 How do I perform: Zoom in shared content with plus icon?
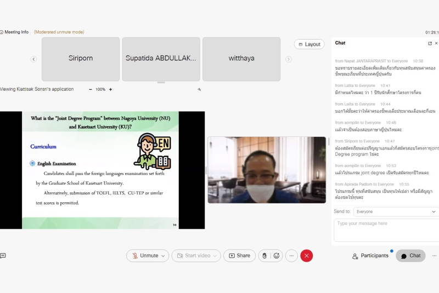tap(110, 89)
